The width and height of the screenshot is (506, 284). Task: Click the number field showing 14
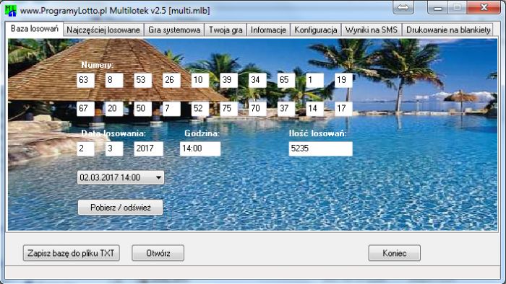coord(314,109)
